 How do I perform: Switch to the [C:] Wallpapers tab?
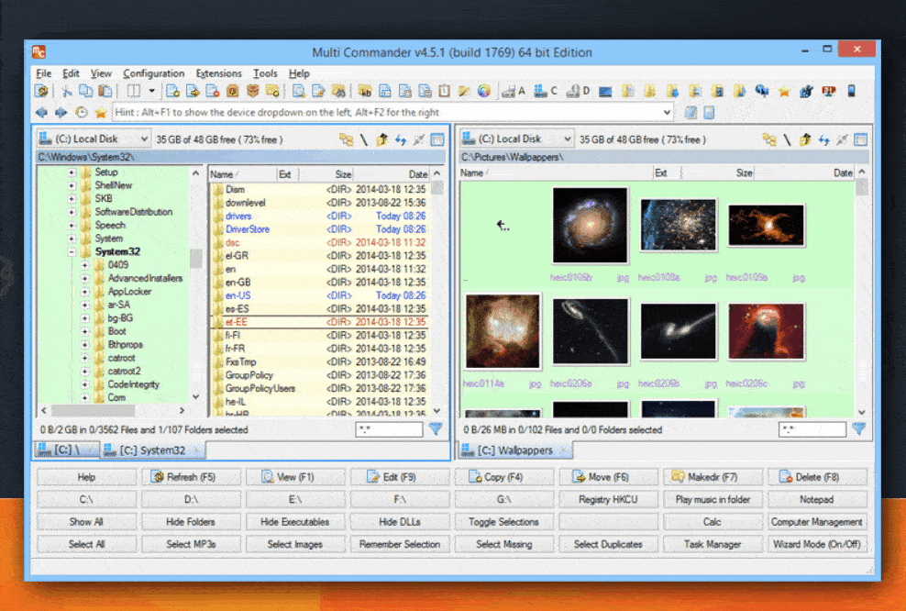pos(514,450)
